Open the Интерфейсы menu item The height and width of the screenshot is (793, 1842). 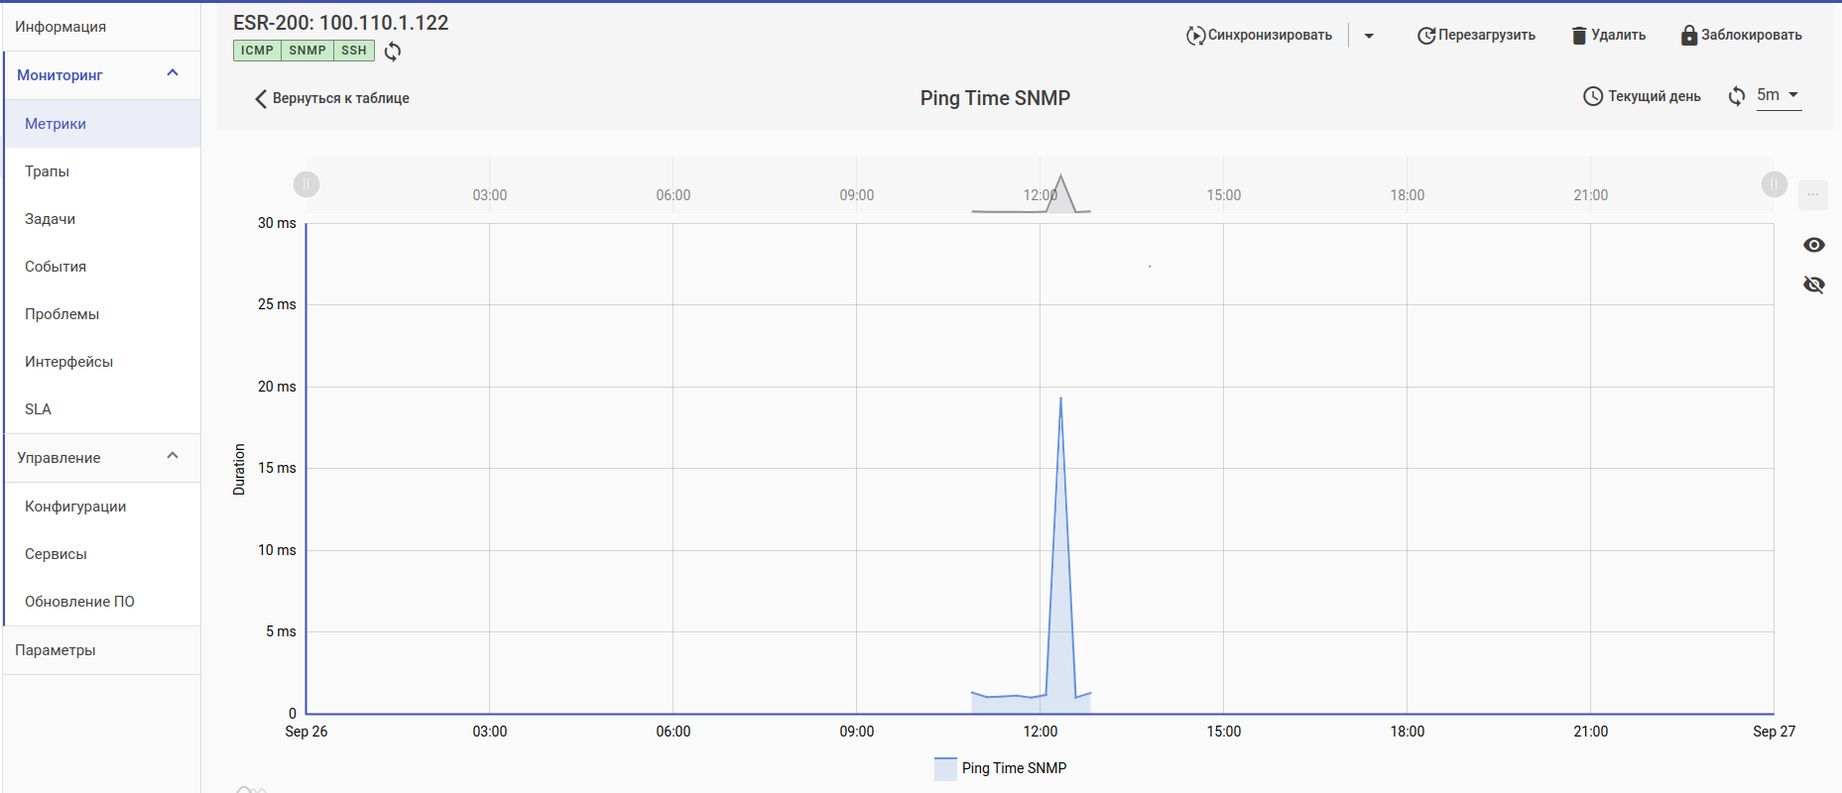coord(69,362)
